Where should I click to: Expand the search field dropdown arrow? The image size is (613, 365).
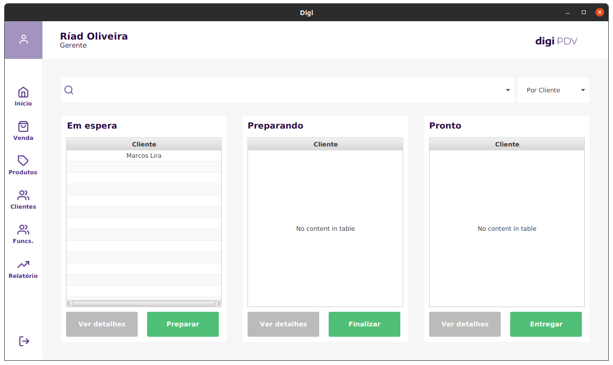pyautogui.click(x=508, y=90)
